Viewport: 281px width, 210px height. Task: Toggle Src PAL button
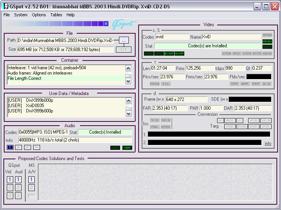click(154, 127)
